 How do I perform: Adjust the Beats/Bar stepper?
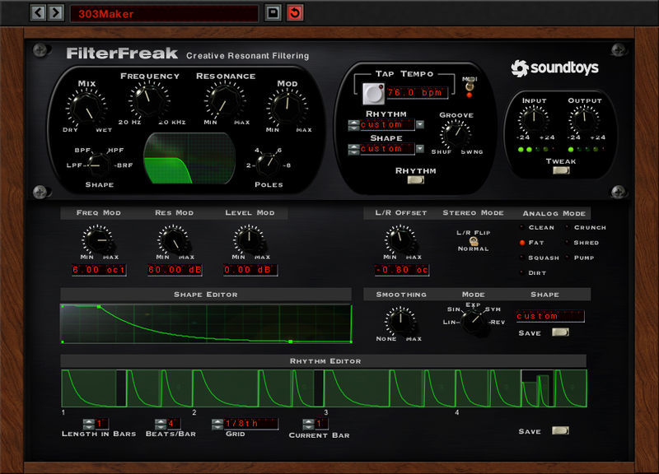click(x=161, y=424)
